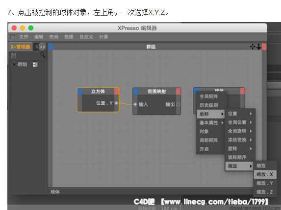Click the blue input corner of 群组 header
The image size is (281, 210).
[x=51, y=47]
